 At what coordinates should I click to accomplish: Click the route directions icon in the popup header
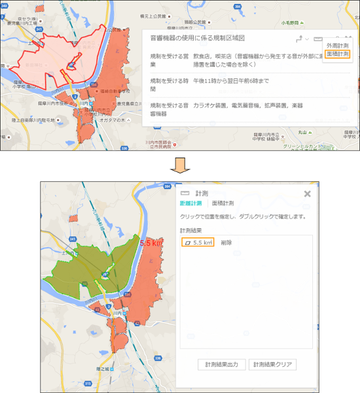tap(299, 39)
